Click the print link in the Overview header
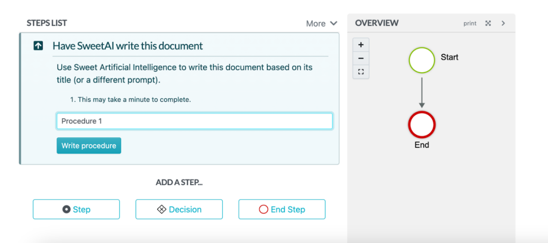 point(470,23)
